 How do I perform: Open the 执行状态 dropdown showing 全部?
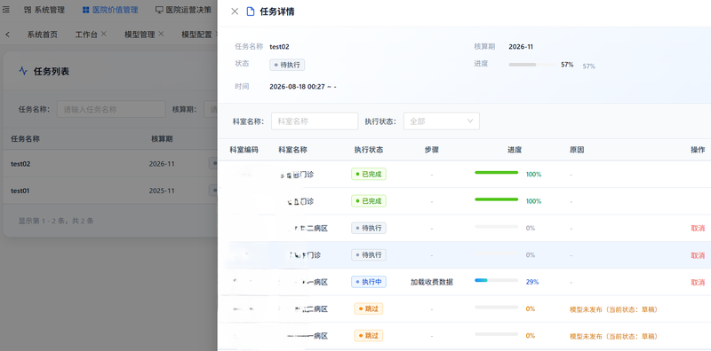(x=441, y=121)
